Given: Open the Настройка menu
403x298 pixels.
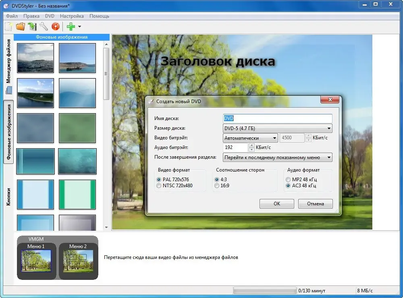Looking at the screenshot, I should (72, 16).
